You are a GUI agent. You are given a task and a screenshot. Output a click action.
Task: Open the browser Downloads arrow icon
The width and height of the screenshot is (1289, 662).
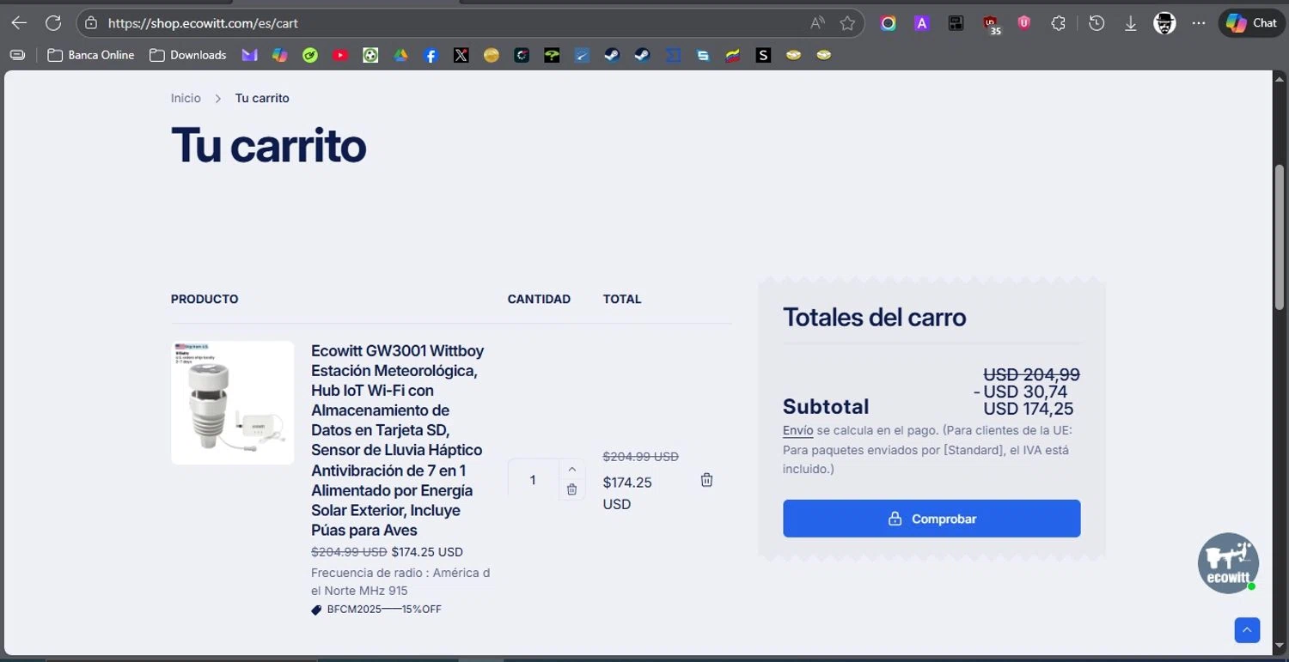click(1131, 23)
